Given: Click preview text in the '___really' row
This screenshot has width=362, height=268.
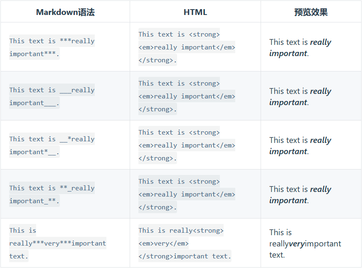Looking at the screenshot, I should tap(300, 96).
